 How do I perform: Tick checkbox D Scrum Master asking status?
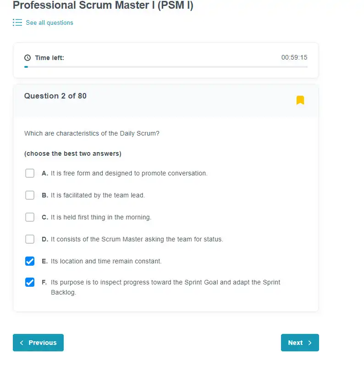click(x=30, y=239)
